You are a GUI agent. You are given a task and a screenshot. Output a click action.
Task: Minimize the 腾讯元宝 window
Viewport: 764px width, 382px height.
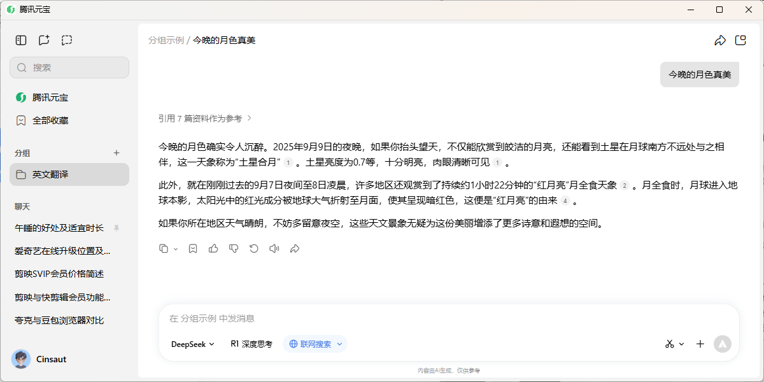690,10
